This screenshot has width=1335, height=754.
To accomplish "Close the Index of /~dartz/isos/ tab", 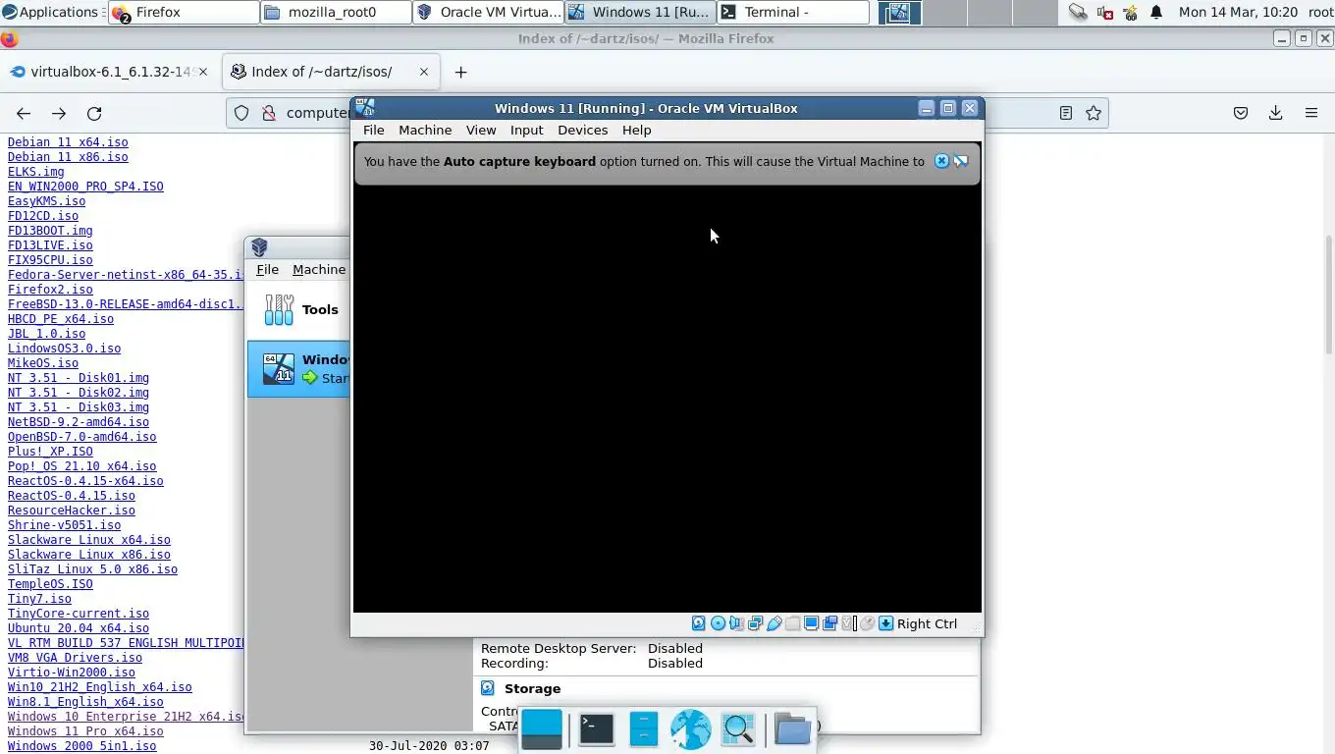I will [x=424, y=72].
